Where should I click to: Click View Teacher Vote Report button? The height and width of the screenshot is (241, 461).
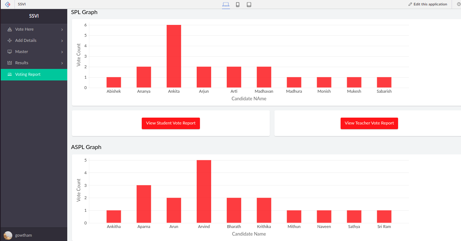(x=369, y=123)
